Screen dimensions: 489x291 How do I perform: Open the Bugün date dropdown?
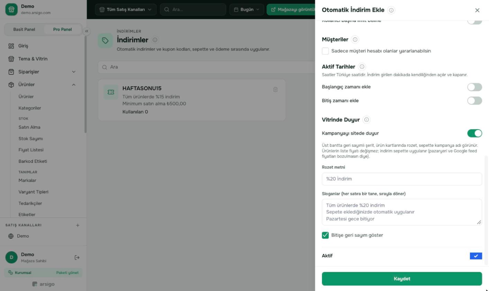(246, 9)
